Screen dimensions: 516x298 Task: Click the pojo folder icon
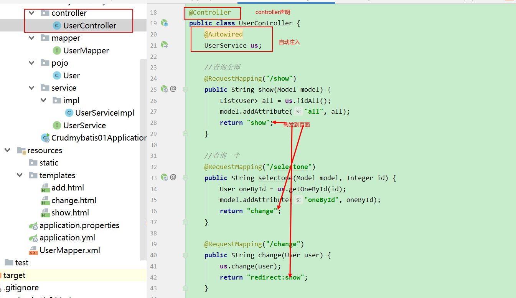click(x=45, y=63)
